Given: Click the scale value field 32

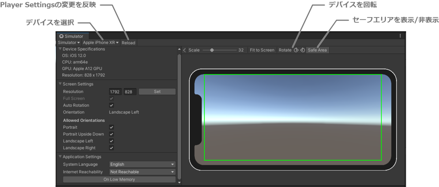Looking at the screenshot, I should [x=241, y=50].
